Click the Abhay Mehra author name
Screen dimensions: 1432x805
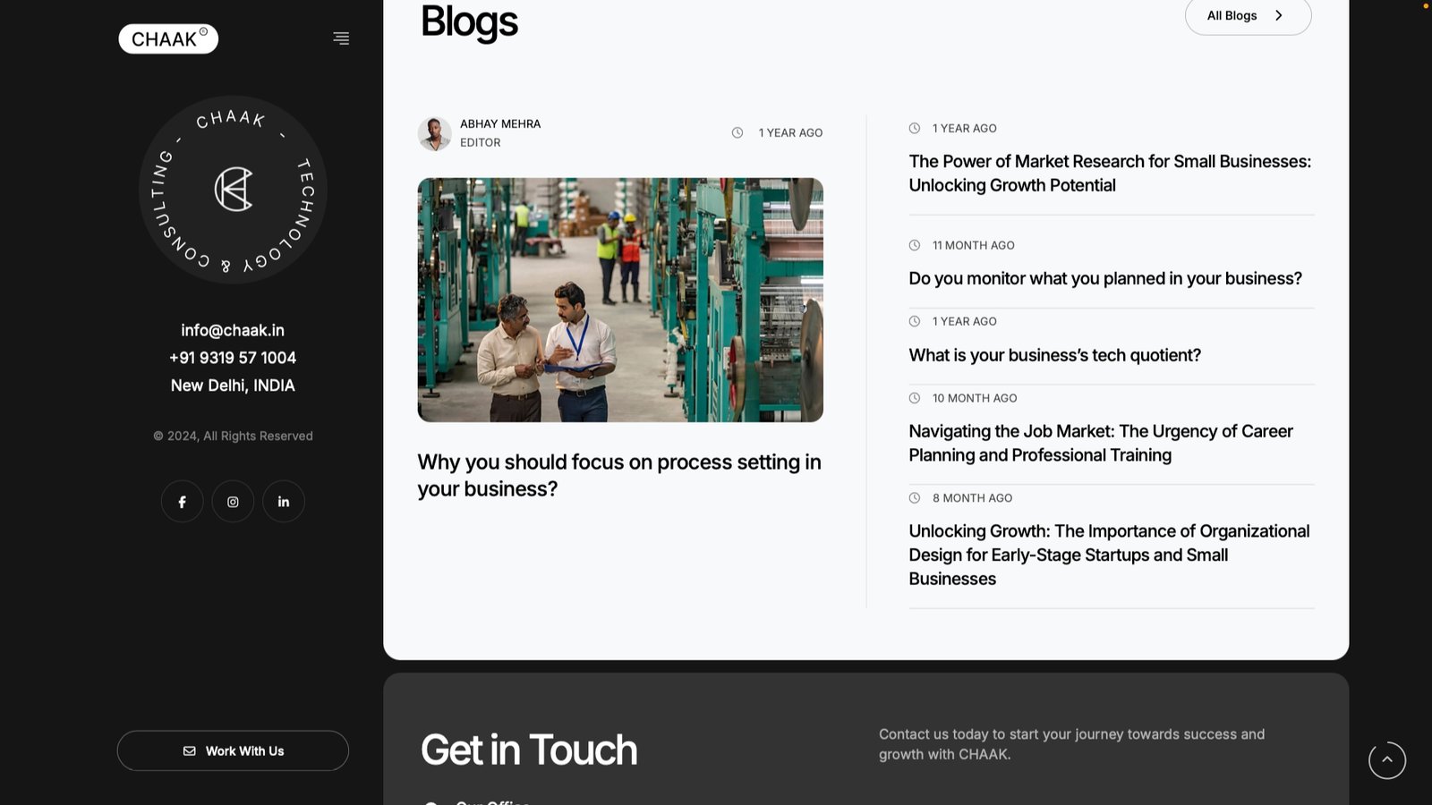click(x=500, y=123)
